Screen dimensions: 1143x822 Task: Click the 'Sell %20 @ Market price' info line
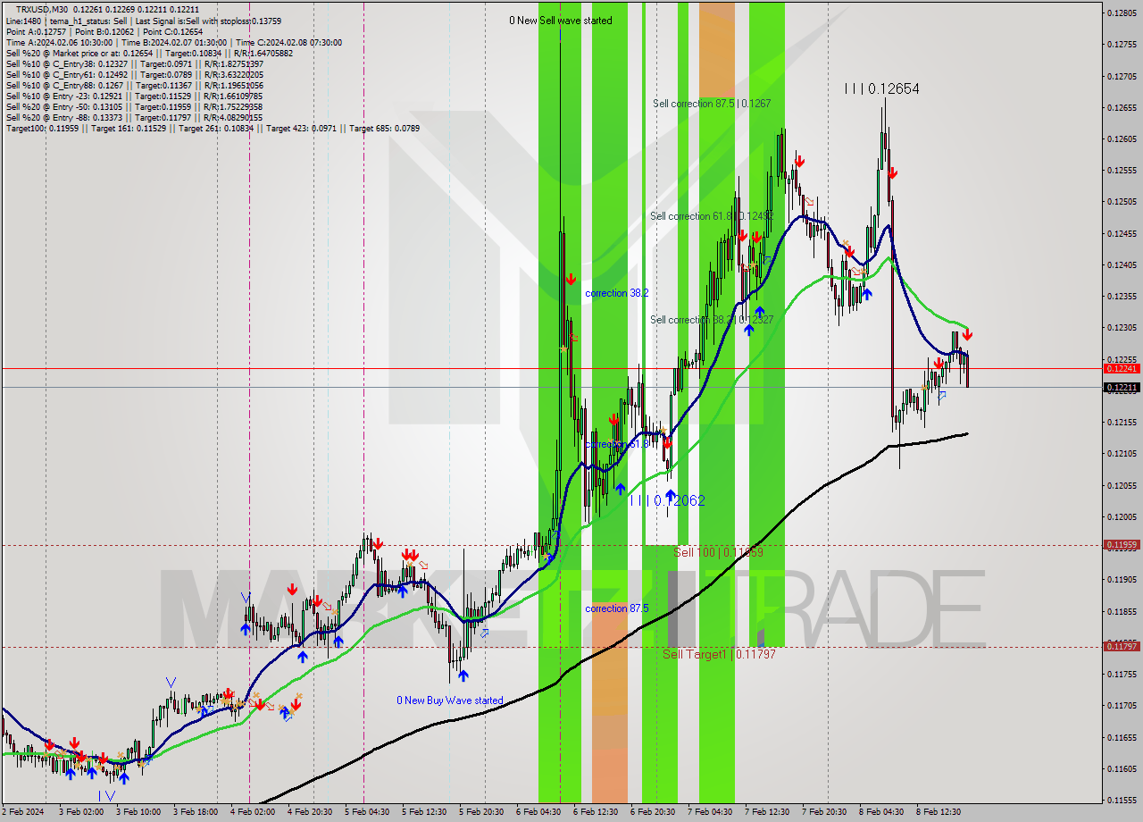click(149, 54)
